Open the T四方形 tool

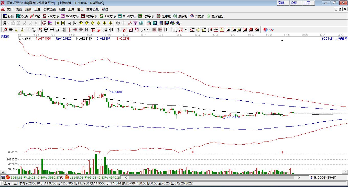tap(107, 16)
